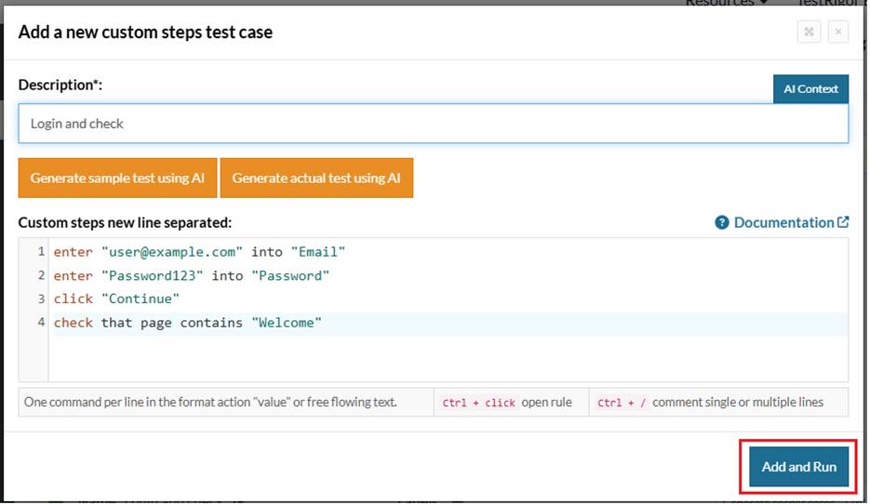Click the Add and Run button
Viewport: 870px width, 504px height.
pyautogui.click(x=798, y=467)
